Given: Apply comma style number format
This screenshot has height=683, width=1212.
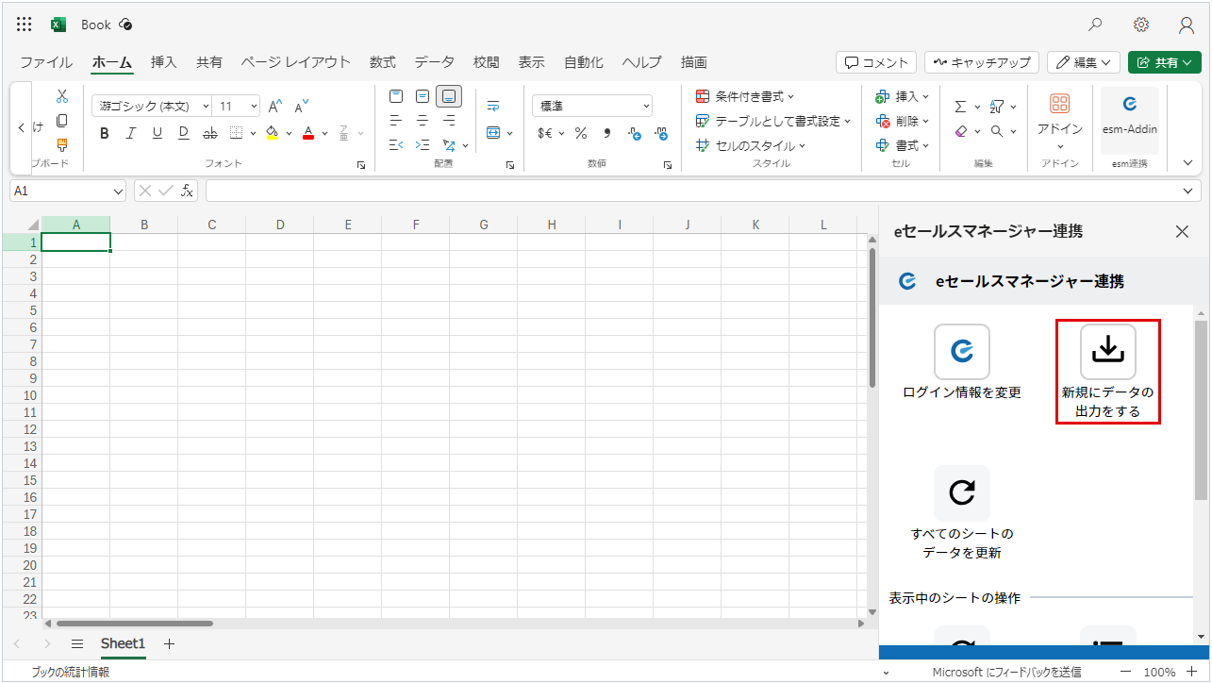Looking at the screenshot, I should click(607, 133).
